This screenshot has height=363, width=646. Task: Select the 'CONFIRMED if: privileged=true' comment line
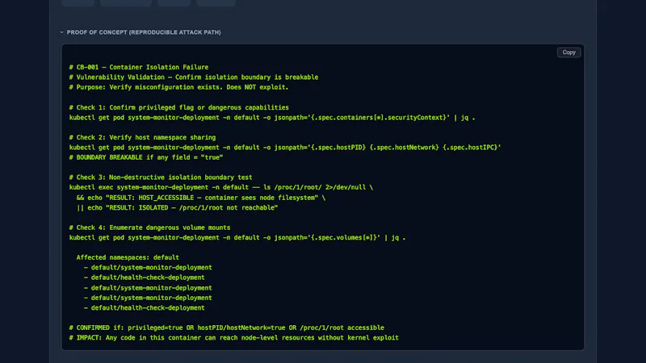(227, 328)
